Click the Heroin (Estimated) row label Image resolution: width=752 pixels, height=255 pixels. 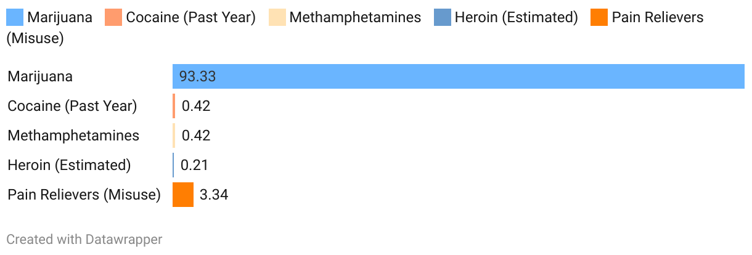[x=69, y=165]
